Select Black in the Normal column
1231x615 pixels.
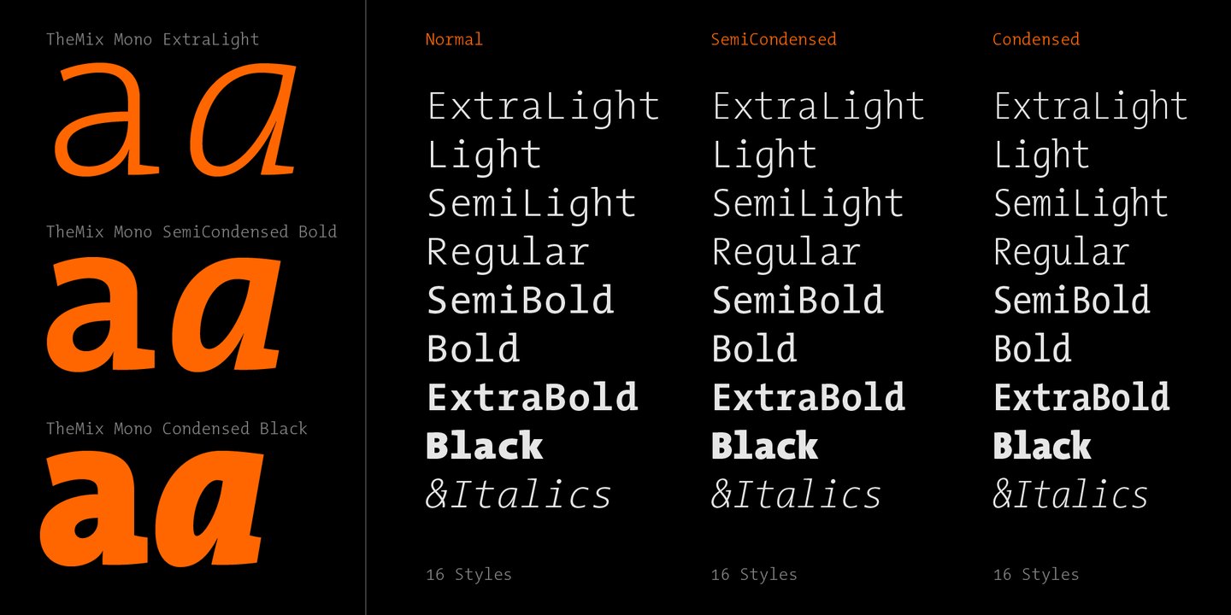click(x=485, y=446)
